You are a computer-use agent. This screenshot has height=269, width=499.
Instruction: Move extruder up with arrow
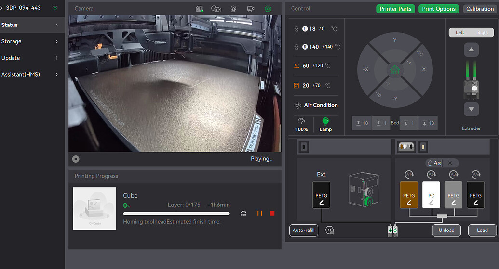472,50
